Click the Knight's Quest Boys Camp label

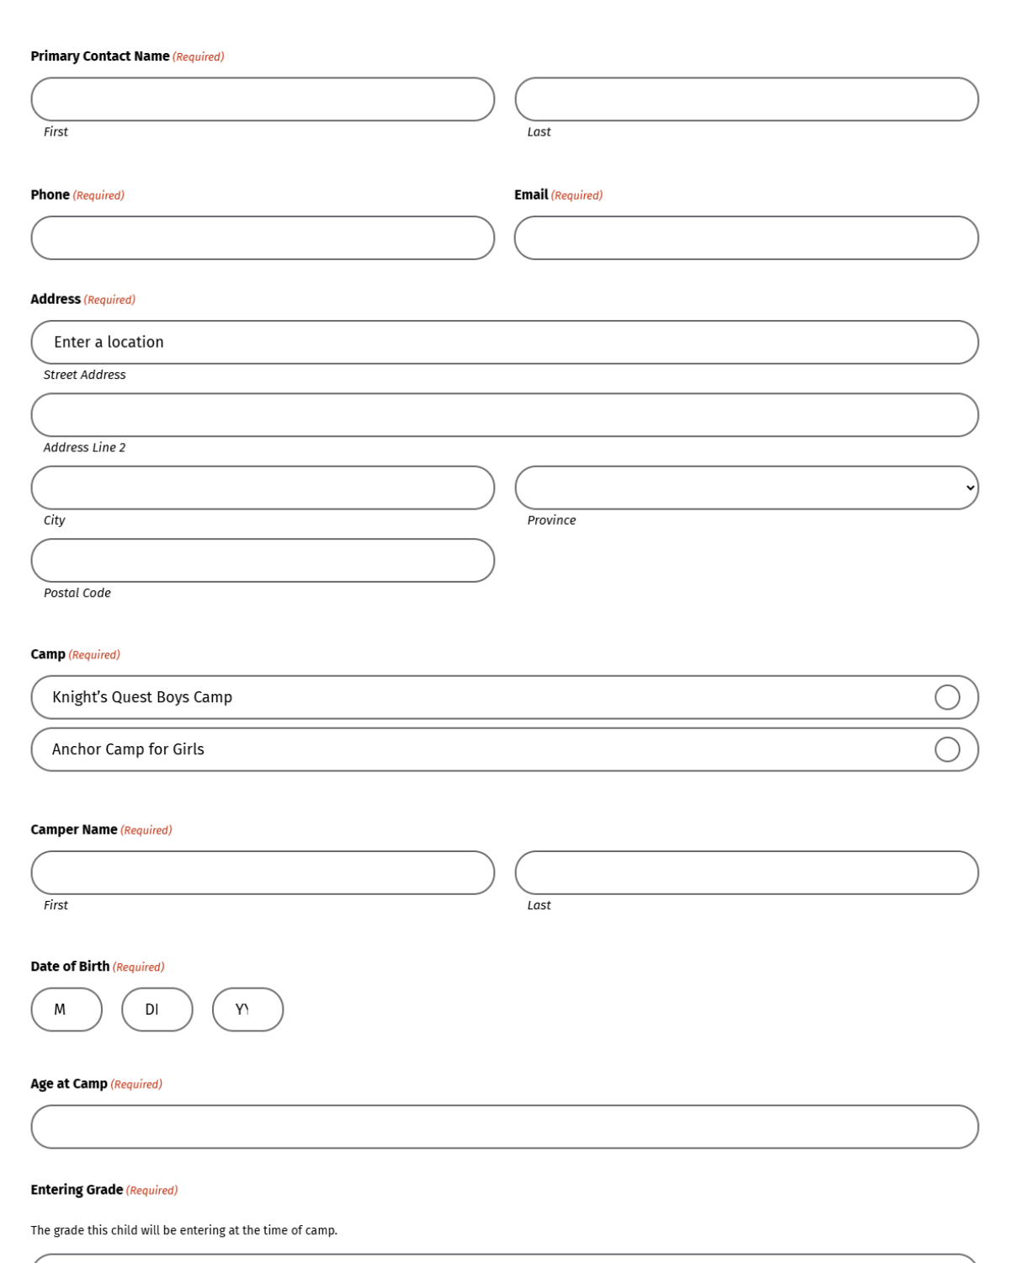[142, 697]
